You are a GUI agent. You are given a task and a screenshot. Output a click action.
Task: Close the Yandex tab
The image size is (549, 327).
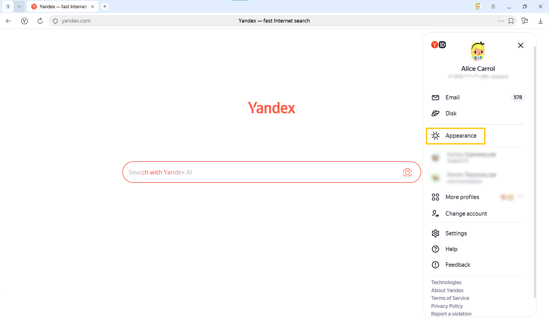pos(92,6)
